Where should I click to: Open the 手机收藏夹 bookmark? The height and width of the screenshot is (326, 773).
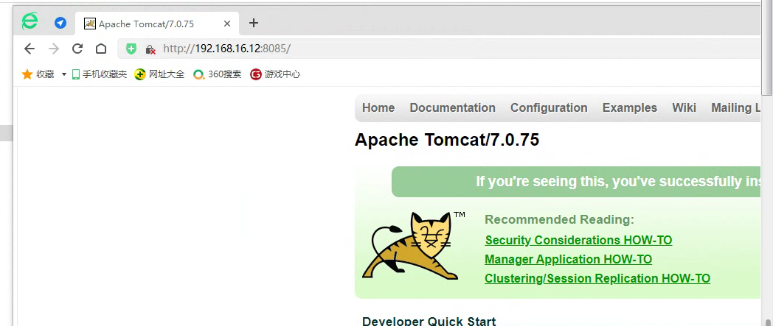99,74
